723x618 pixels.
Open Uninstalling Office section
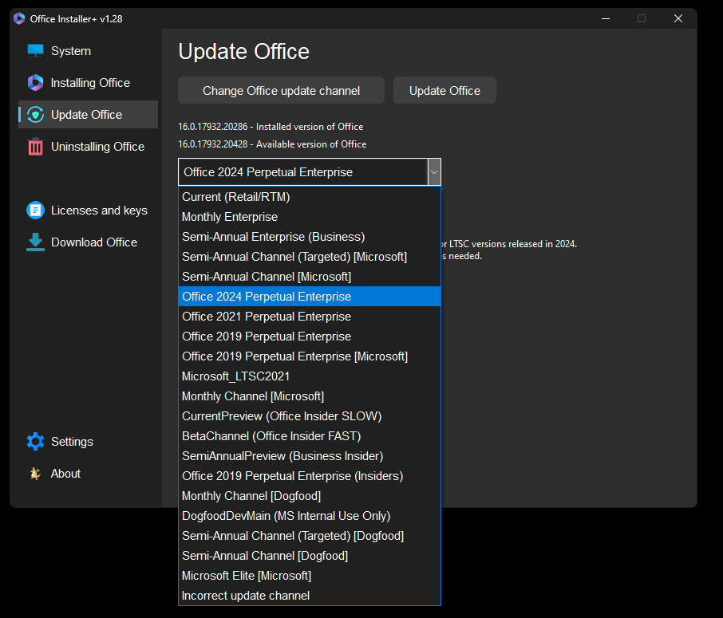(97, 147)
